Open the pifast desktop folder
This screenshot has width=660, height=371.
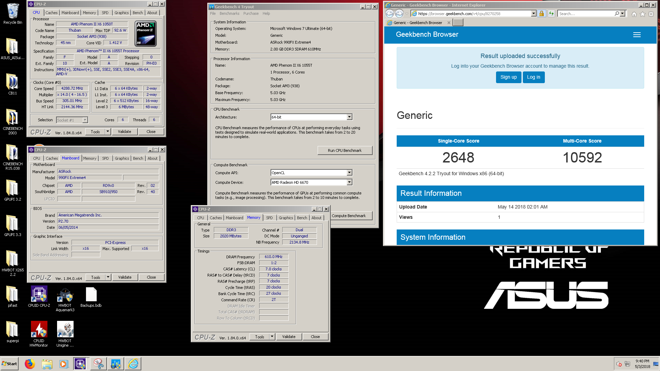pos(13,296)
